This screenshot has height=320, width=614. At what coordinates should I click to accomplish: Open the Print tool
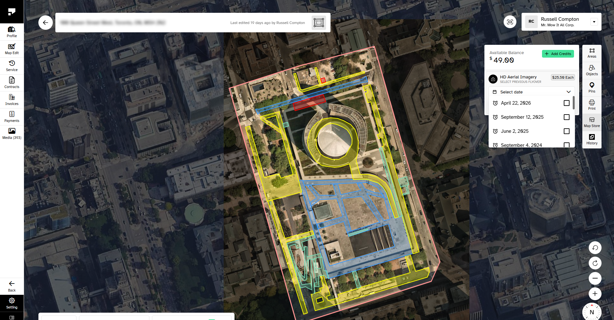592,105
